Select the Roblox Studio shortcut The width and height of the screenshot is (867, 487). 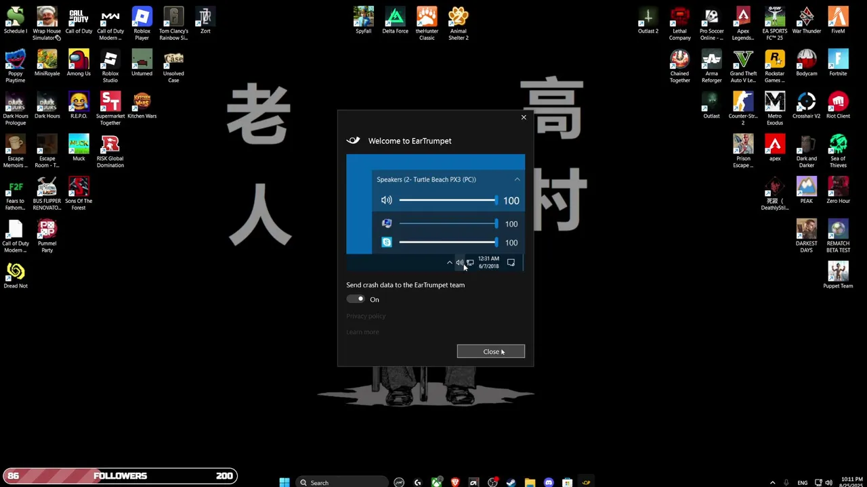coord(110,66)
